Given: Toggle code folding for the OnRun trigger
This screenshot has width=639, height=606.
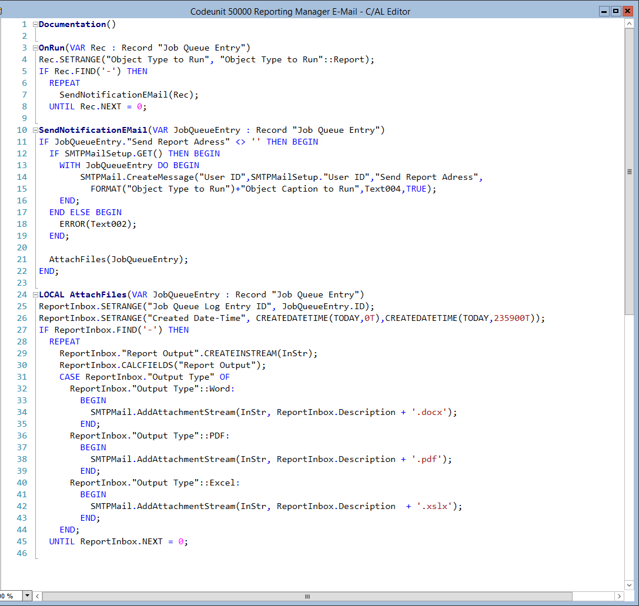Looking at the screenshot, I should (35, 48).
